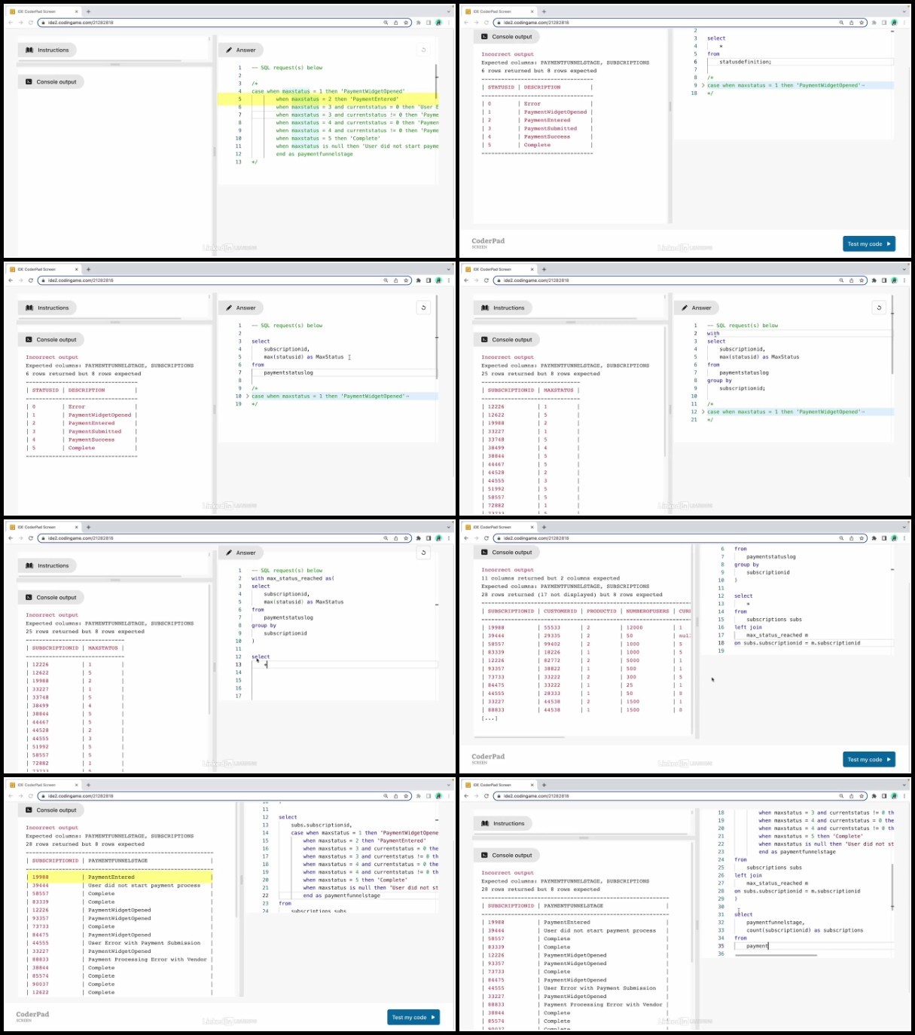Profile avatar in statusdefinition query window
The height and width of the screenshot is (1035, 915).
click(x=894, y=23)
